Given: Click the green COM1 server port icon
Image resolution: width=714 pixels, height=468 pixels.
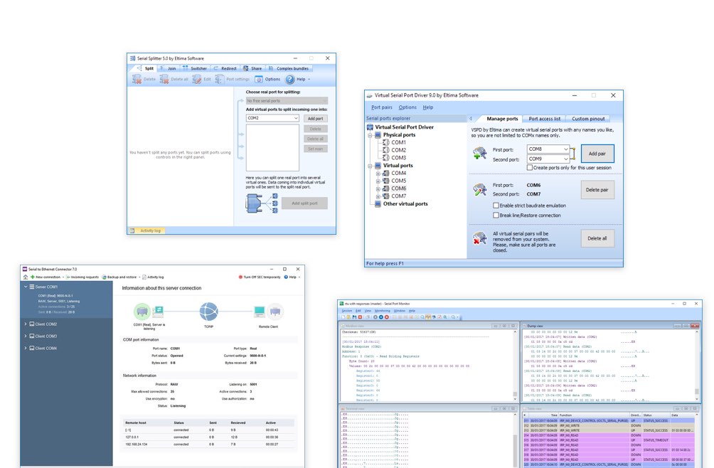Looking at the screenshot, I should click(x=142, y=312).
